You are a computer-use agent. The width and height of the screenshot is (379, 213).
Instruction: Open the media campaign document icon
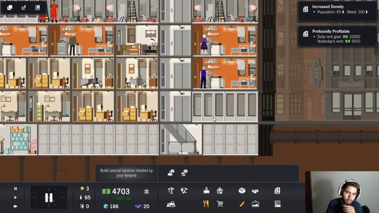pos(278,204)
